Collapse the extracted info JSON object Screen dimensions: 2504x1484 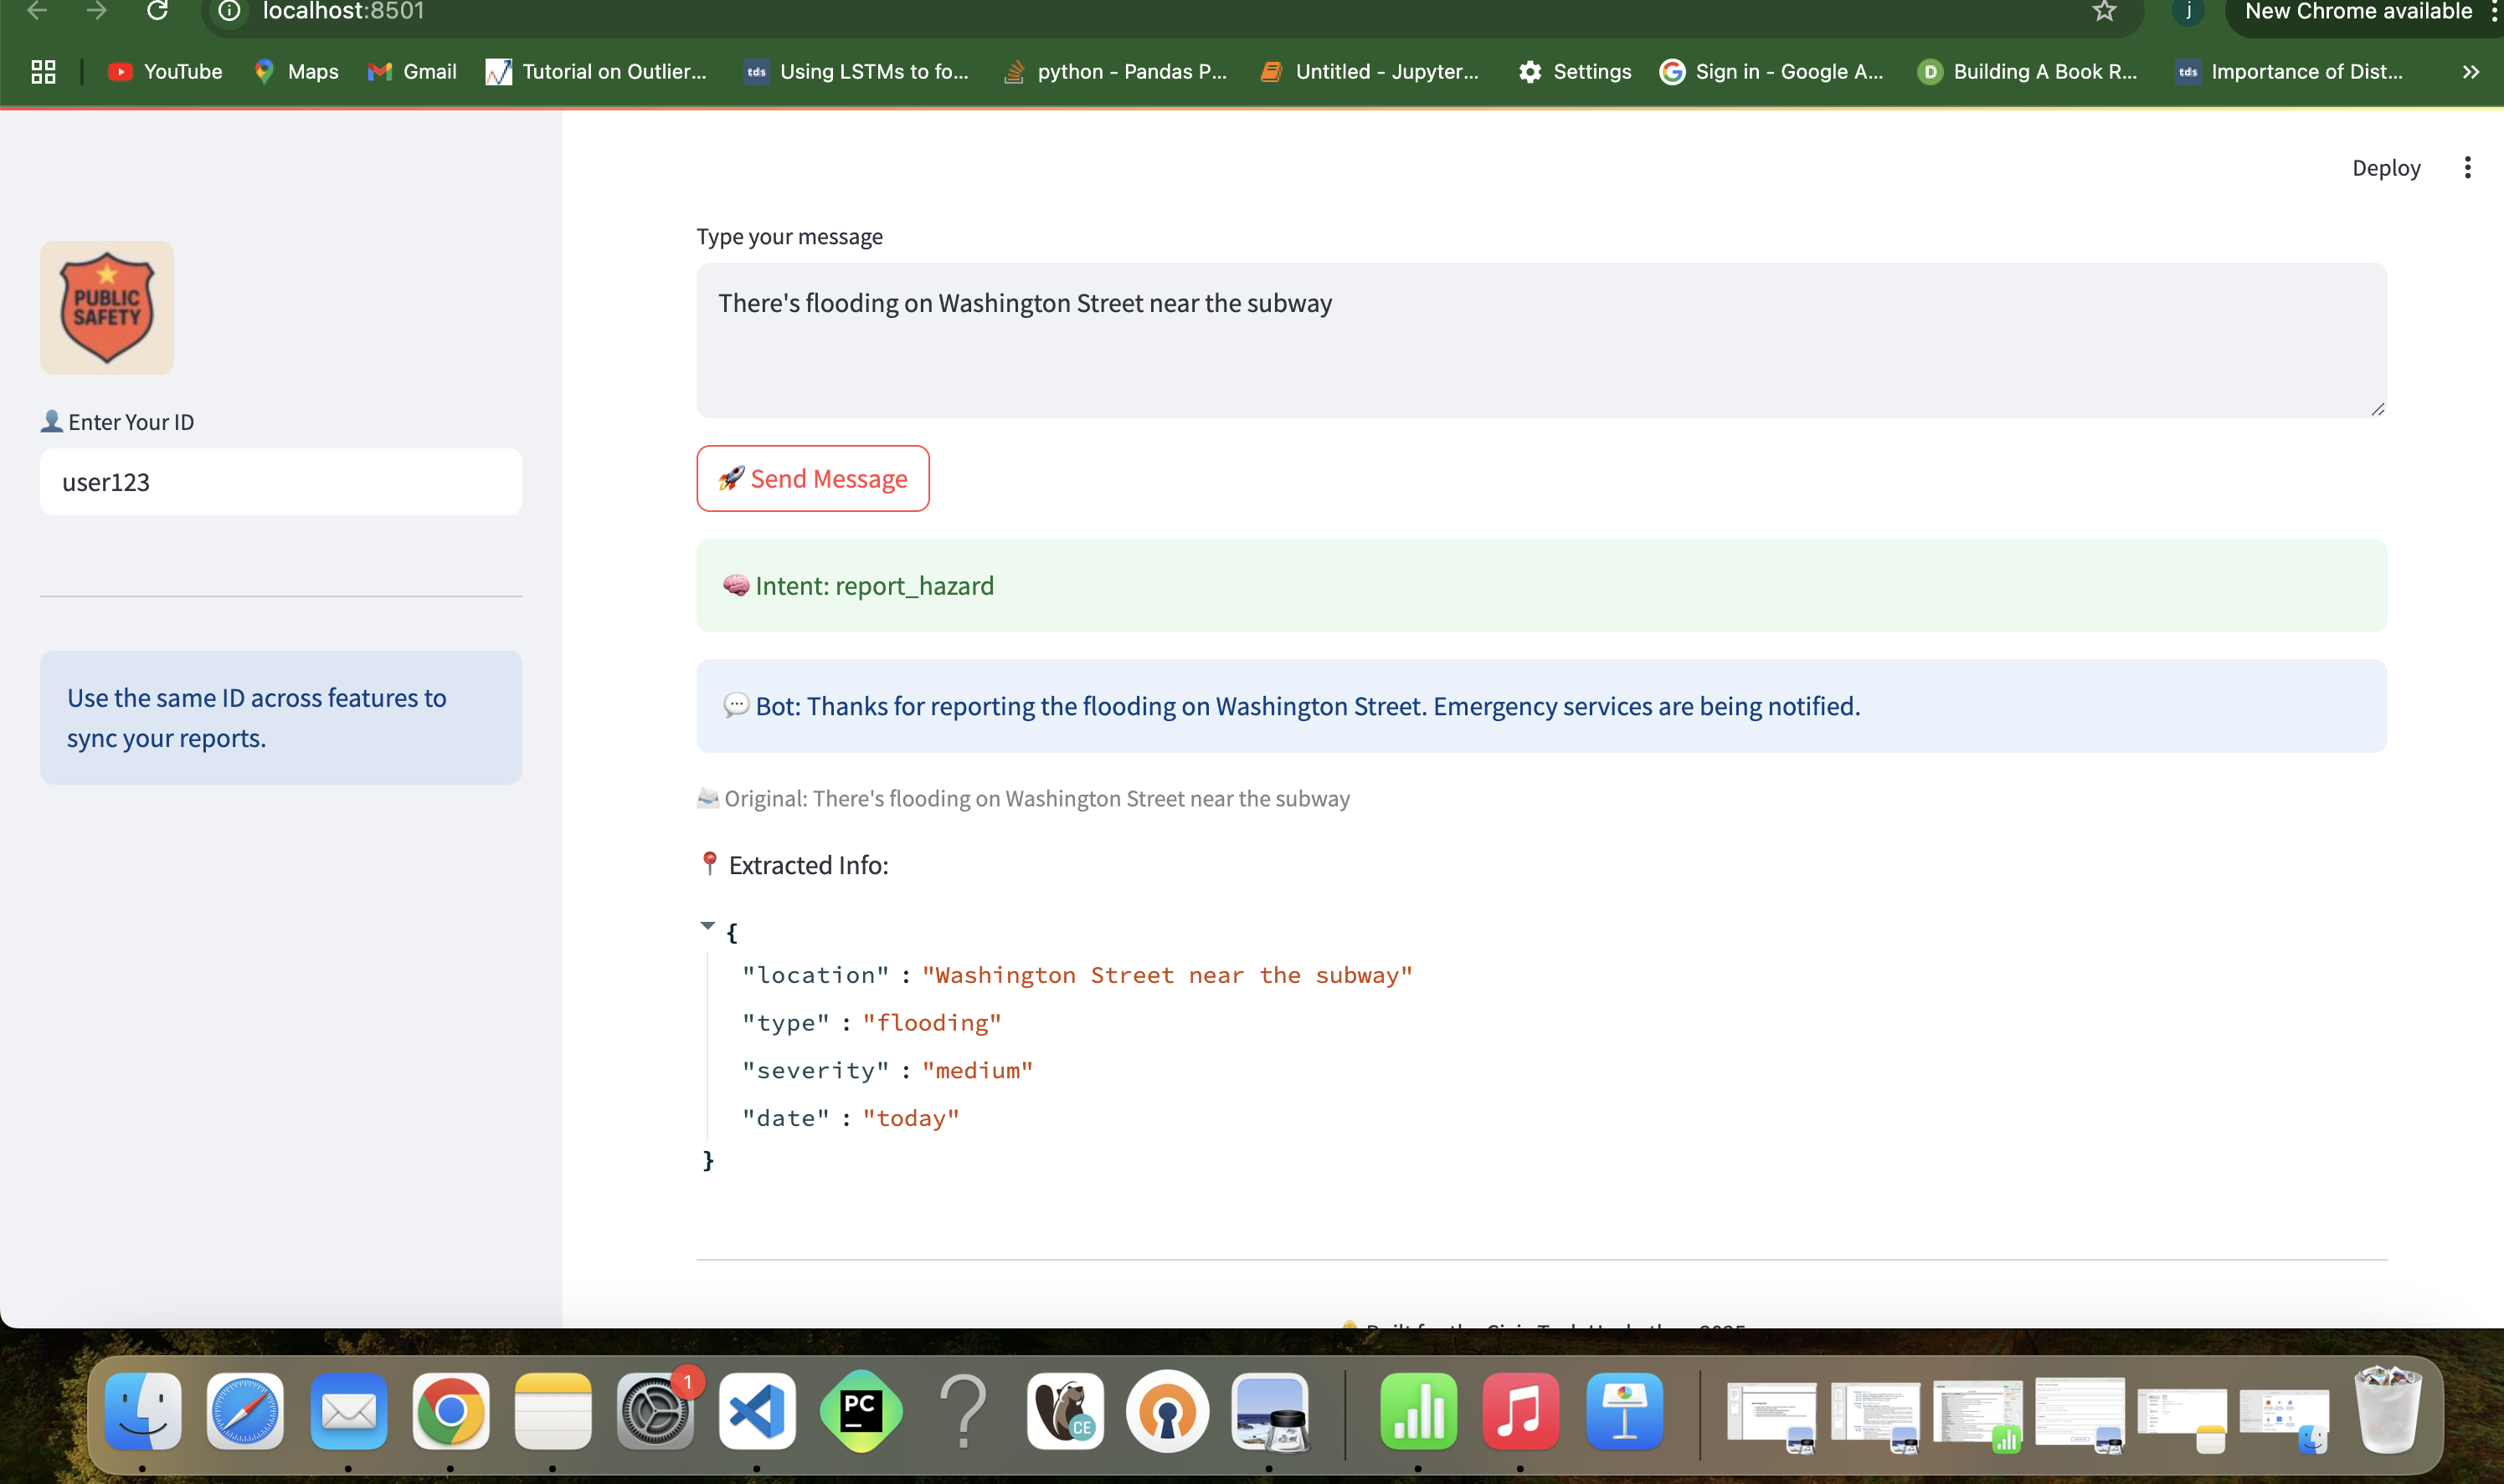(707, 926)
